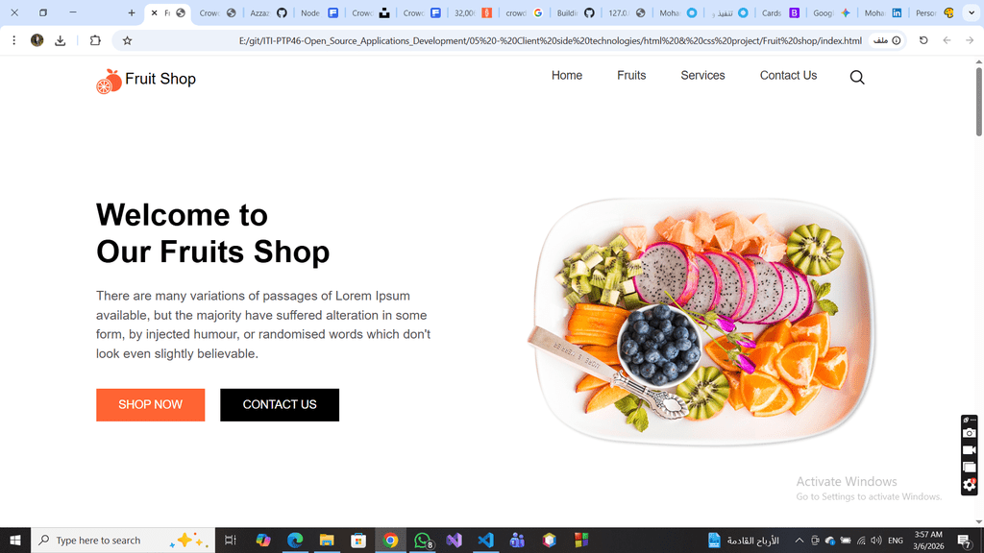The width and height of the screenshot is (984, 553).
Task: Open Services navigation item
Action: [702, 75]
